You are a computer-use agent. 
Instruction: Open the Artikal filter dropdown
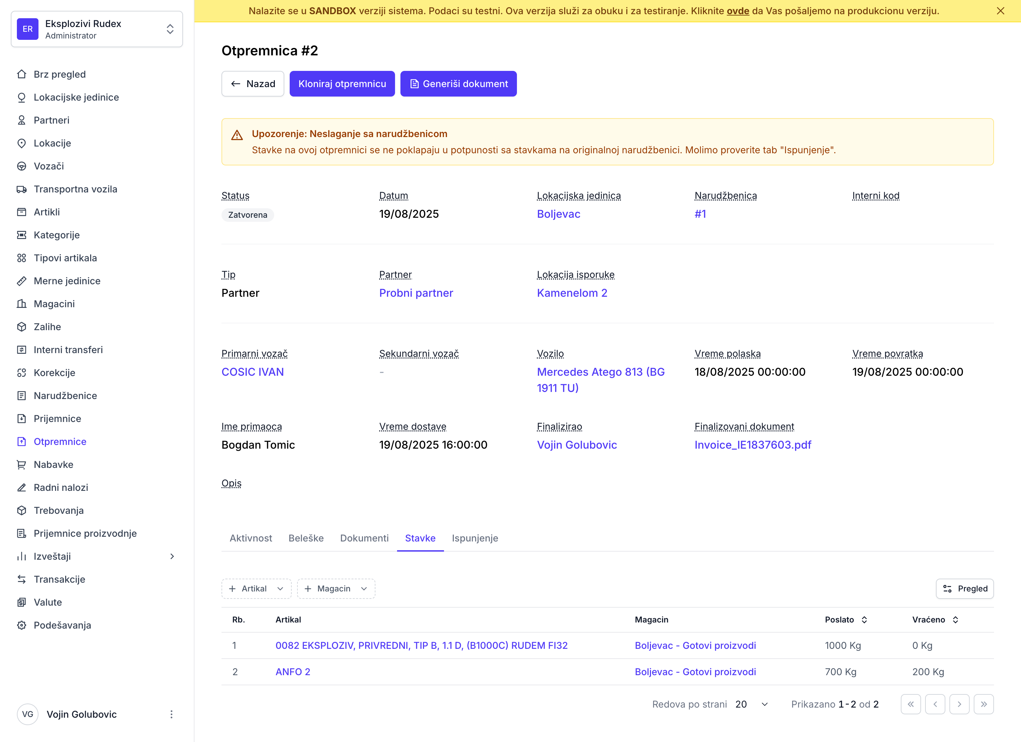point(256,588)
